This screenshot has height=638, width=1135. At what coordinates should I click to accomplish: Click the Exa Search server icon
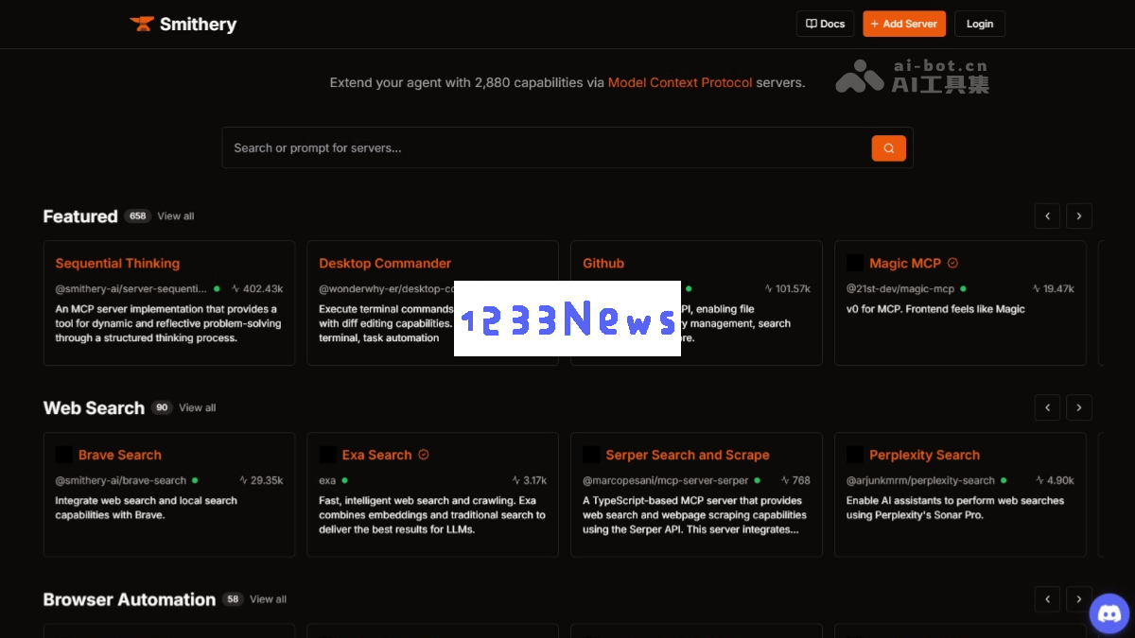click(327, 455)
